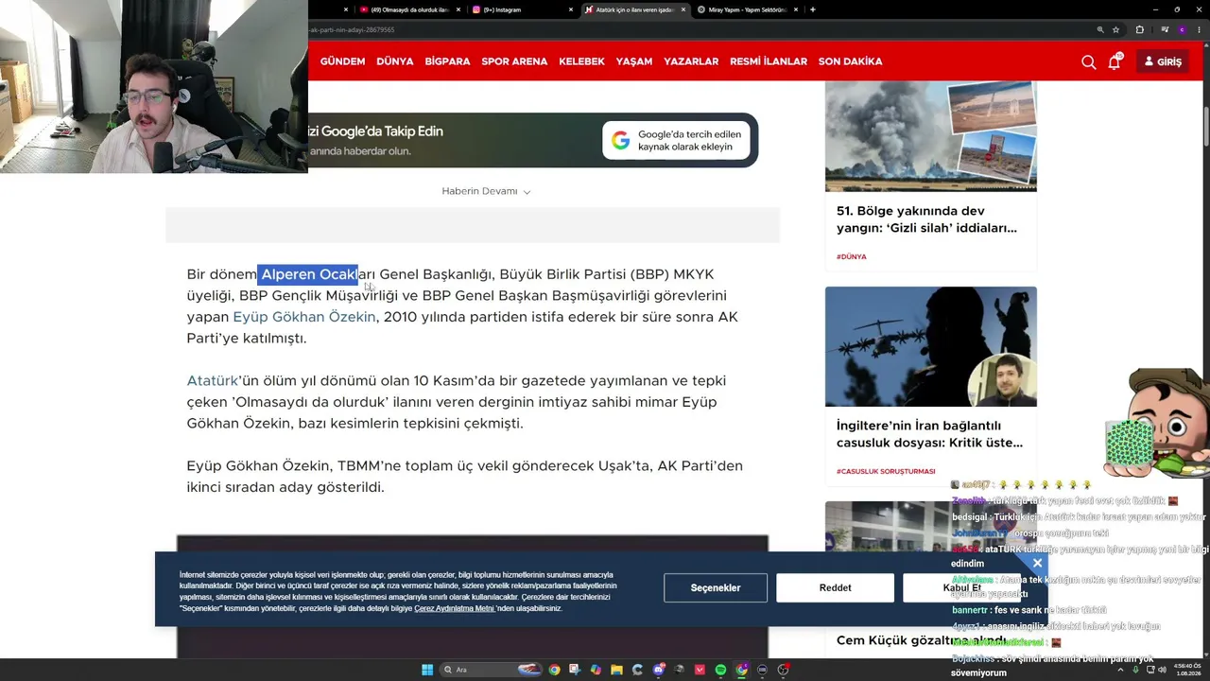Click the Seçenekler cookie button
Screen dimensions: 1210x681
716,587
